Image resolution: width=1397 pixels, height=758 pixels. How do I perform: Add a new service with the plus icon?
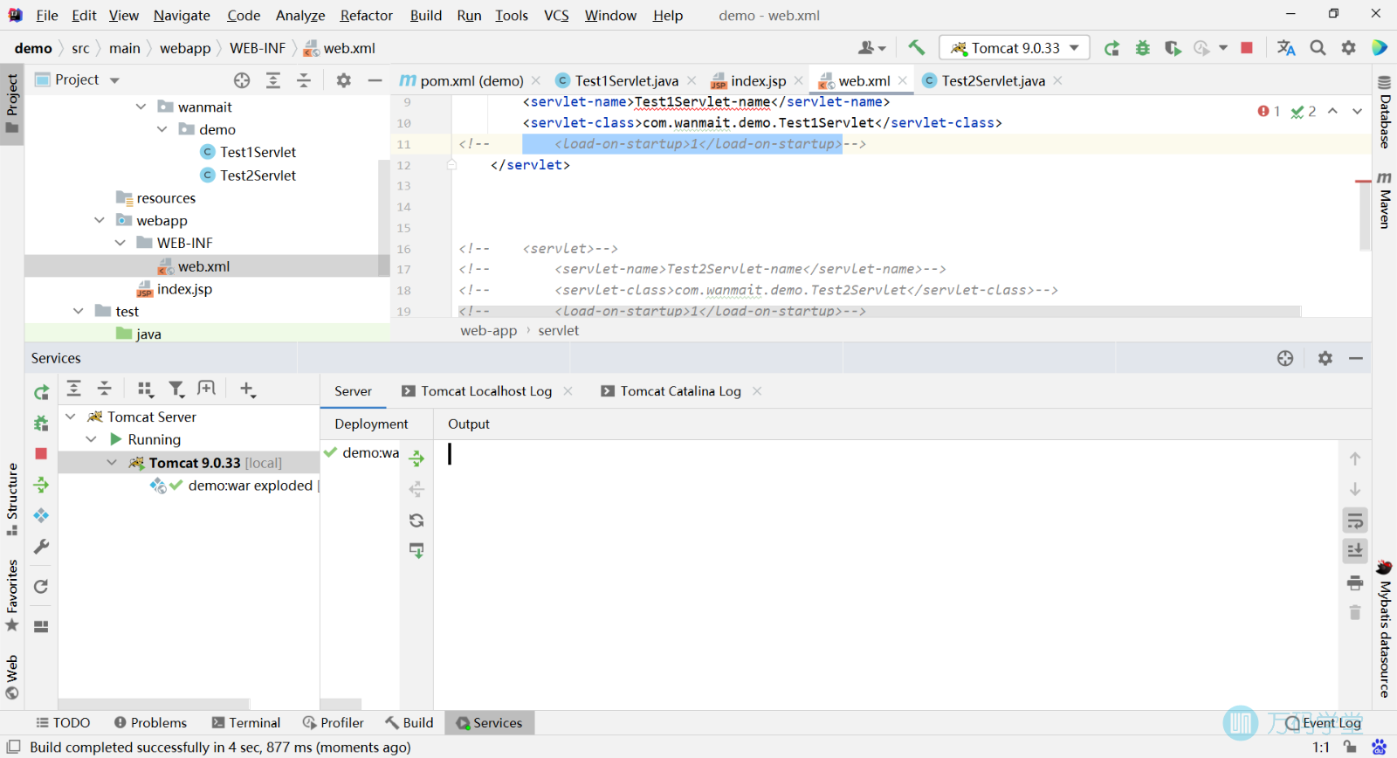click(x=248, y=389)
